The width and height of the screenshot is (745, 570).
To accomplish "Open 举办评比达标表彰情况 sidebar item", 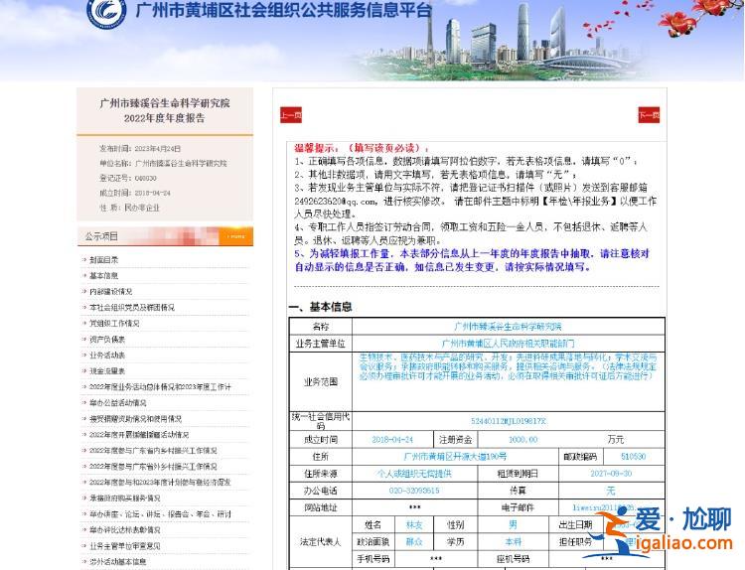I will point(124,529).
